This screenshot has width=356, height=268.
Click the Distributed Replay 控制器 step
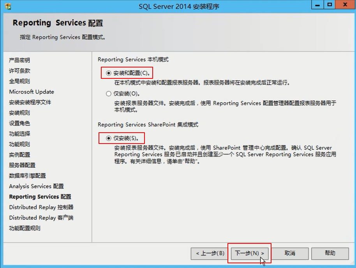click(x=41, y=207)
